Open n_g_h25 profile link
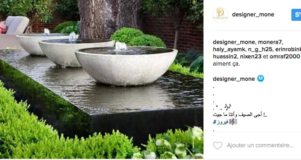Image resolution: width=301 pixels, height=160 pixels. pyautogui.click(x=260, y=49)
